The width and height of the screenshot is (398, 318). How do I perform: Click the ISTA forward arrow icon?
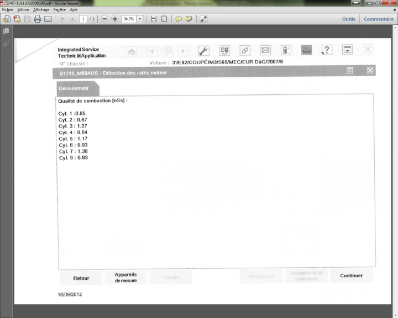(183, 51)
